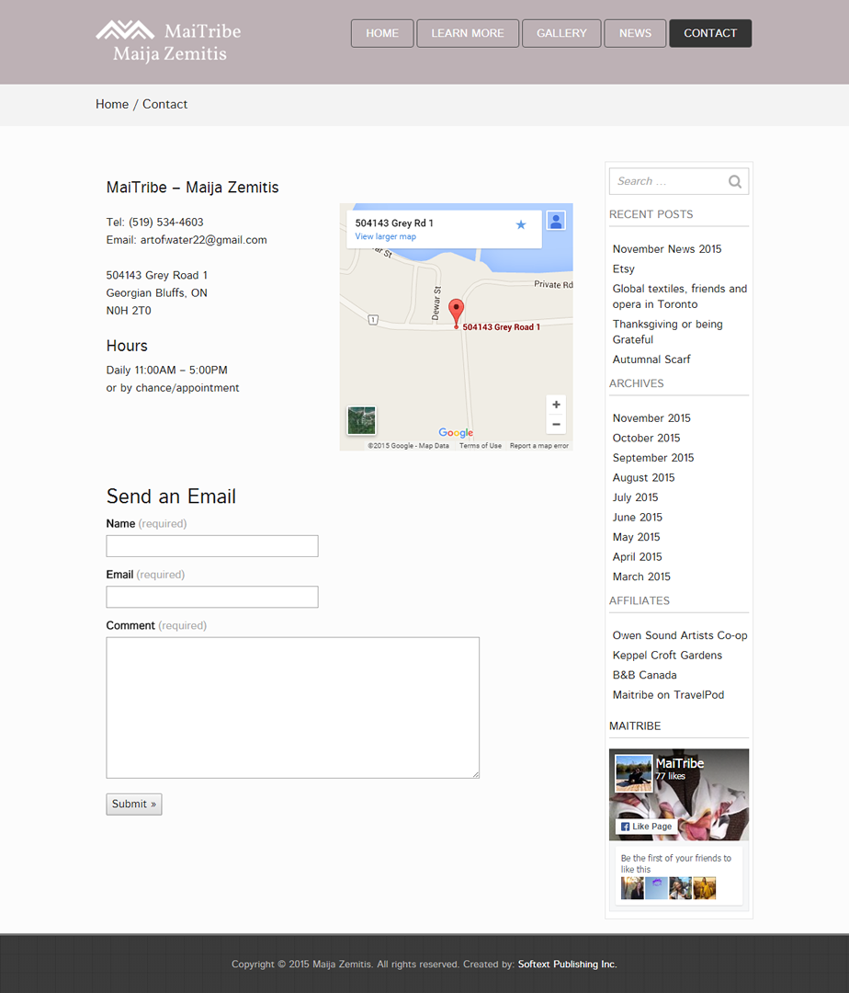Click View larger map link
The image size is (849, 993).
pyautogui.click(x=385, y=236)
